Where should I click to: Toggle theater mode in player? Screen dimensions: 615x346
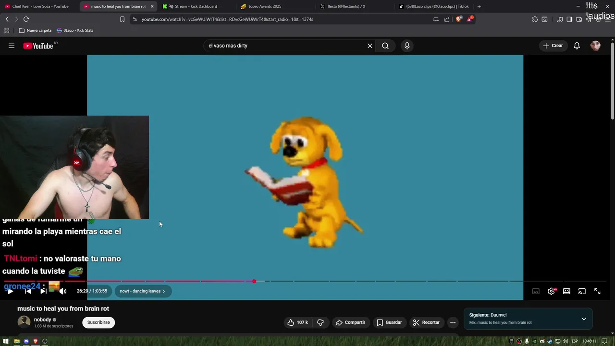566,291
